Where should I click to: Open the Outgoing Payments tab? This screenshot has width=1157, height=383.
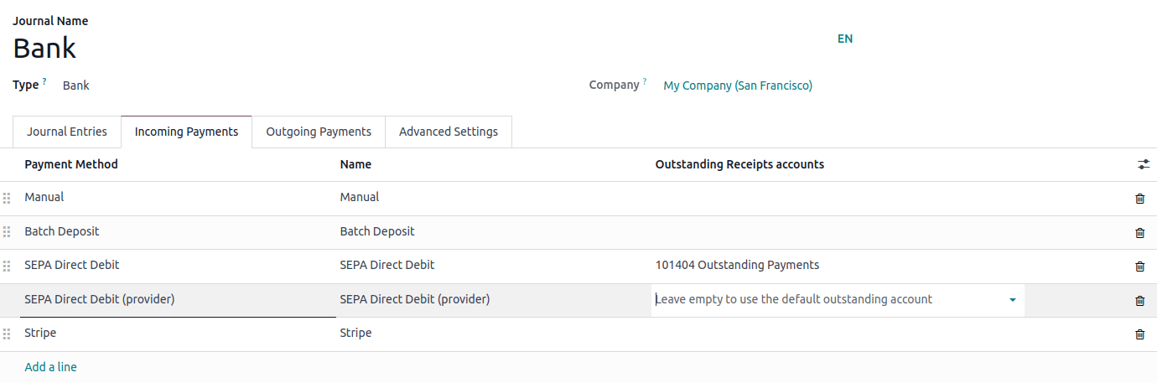pos(319,132)
